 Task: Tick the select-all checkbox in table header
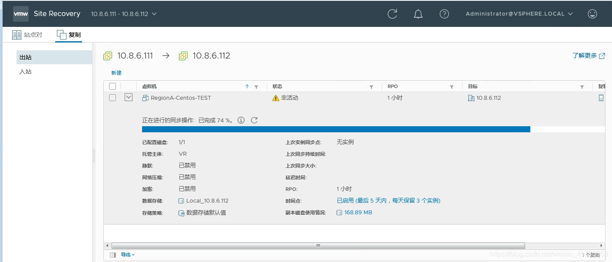(x=112, y=86)
